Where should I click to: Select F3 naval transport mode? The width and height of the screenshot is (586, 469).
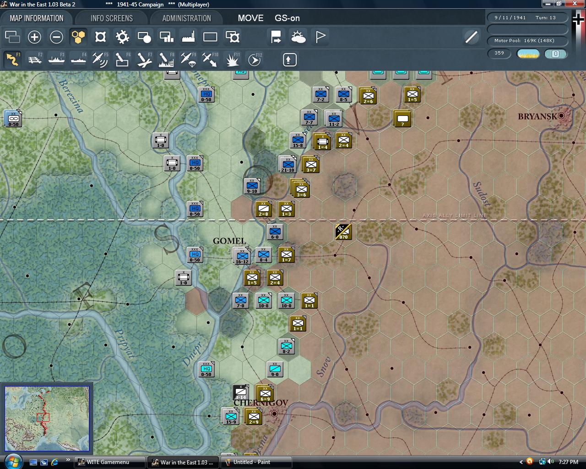[56, 60]
